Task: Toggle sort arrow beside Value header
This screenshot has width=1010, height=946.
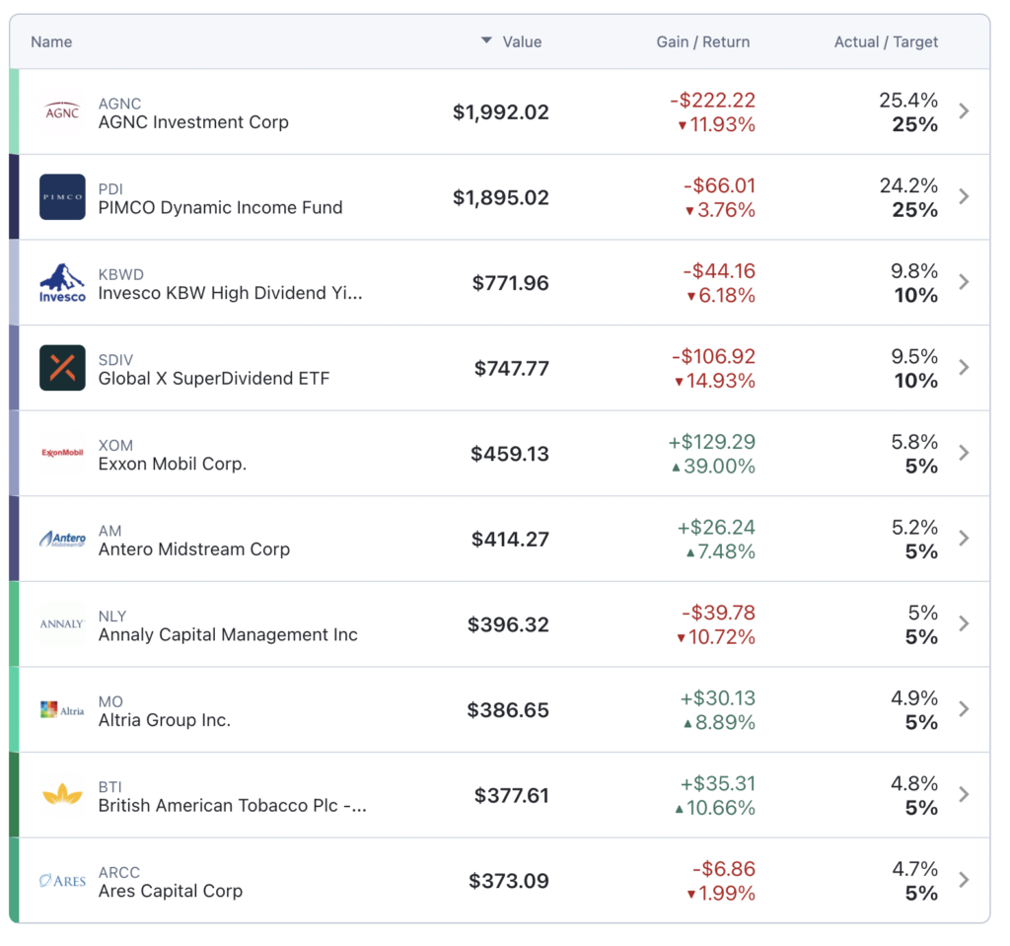Action: click(485, 41)
